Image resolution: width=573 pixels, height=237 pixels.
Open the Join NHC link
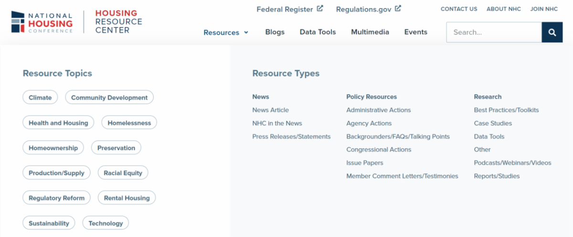click(x=544, y=9)
